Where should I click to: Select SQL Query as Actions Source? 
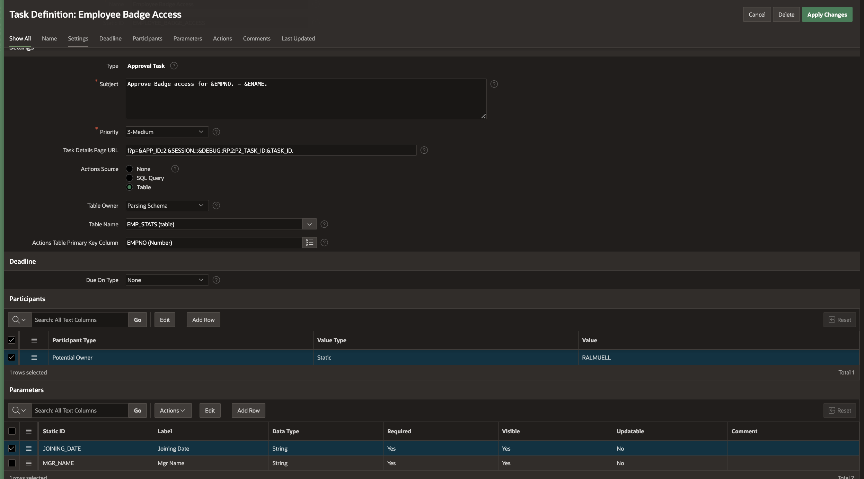(x=130, y=178)
